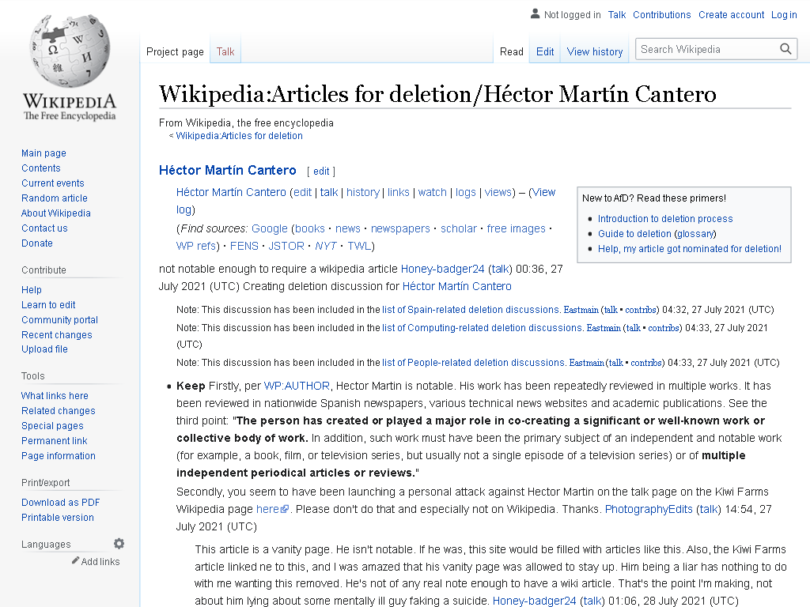Image resolution: width=810 pixels, height=607 pixels.
Task: Click the Add links pencil icon
Action: [x=75, y=560]
